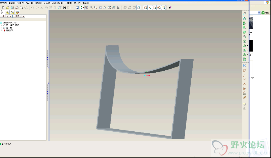Switch to Wireframe display mode
271x158 pixels.
(125, 7)
